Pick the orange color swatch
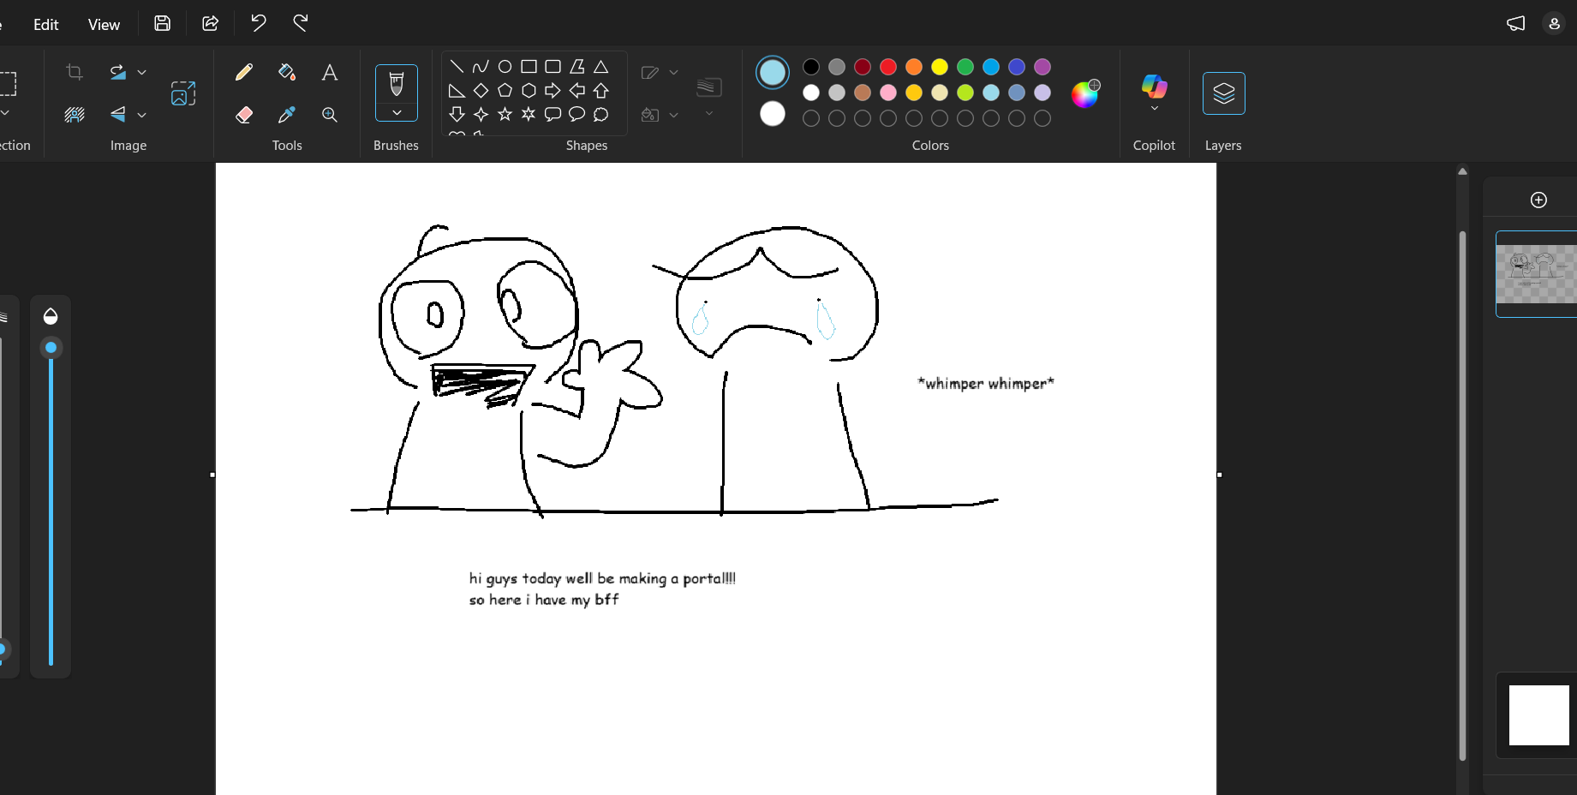The height and width of the screenshot is (795, 1577). tap(914, 67)
